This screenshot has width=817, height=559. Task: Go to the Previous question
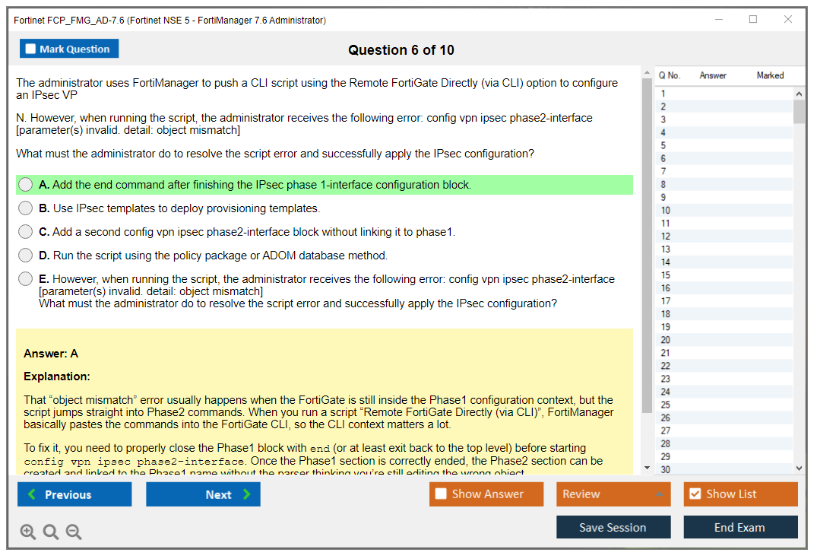(x=74, y=494)
